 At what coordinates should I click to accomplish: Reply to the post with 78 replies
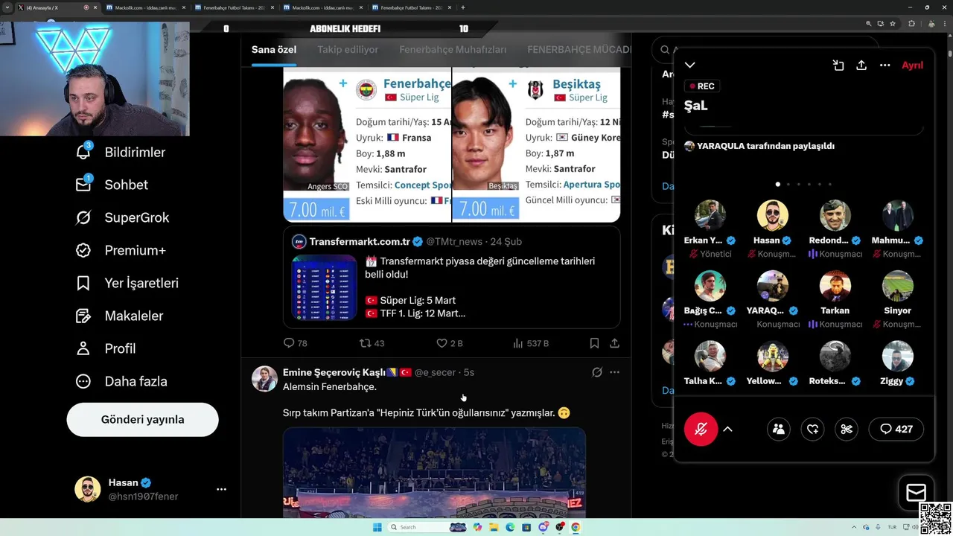click(x=296, y=343)
